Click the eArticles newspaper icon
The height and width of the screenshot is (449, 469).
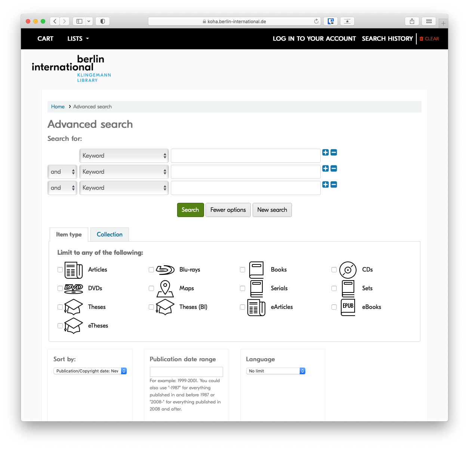[x=256, y=307]
